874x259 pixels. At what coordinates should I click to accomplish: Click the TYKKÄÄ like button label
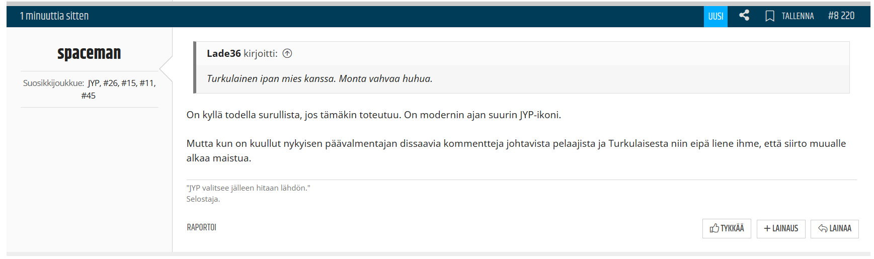pos(732,228)
